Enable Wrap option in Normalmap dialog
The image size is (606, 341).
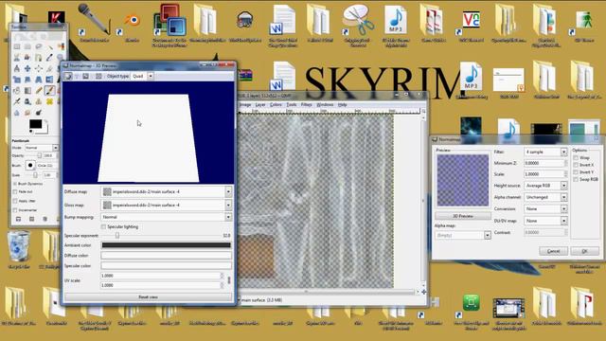576,158
